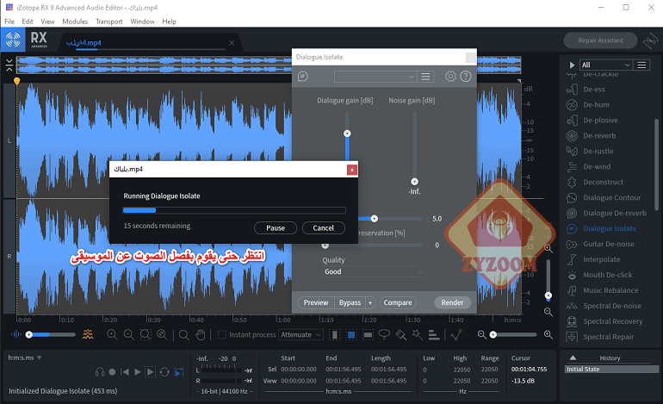
Task: Adjust the Dialogue gain slider handle
Action: click(x=347, y=134)
